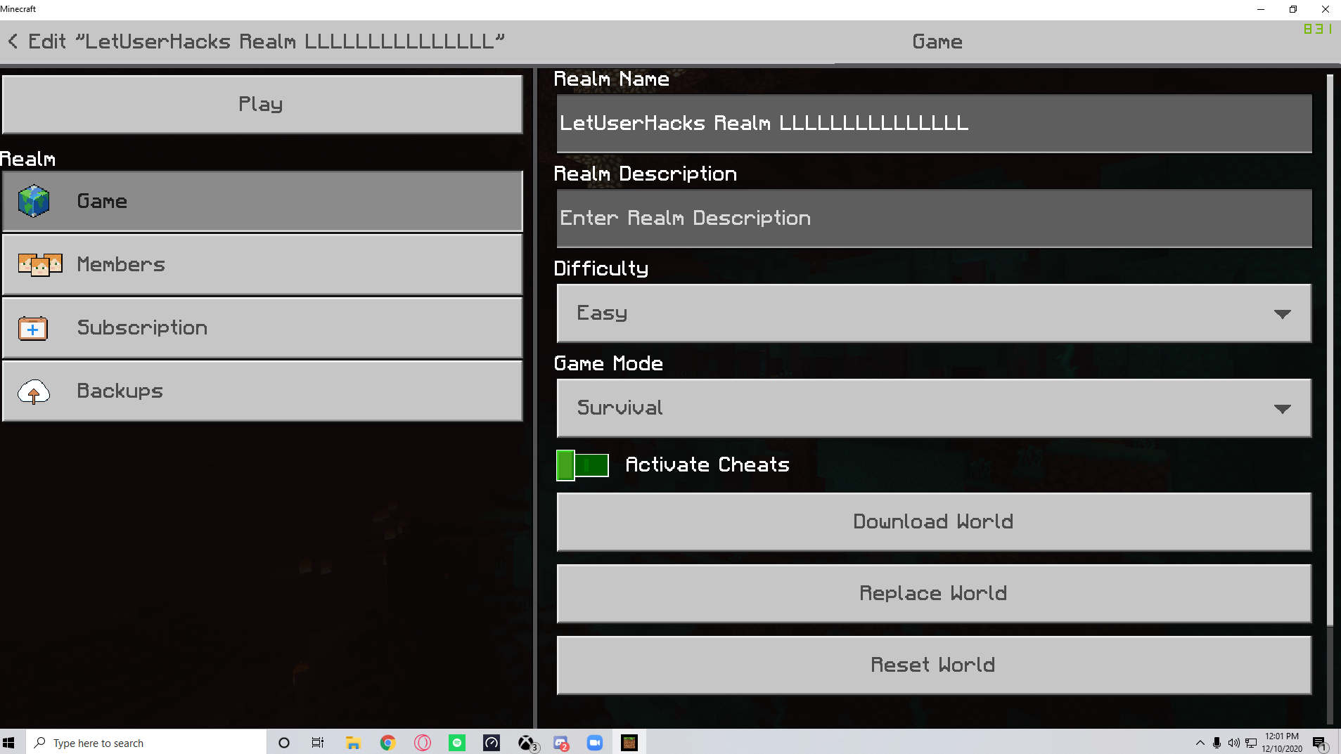Click the Members faces icon
Screen dimensions: 1341x754
40,265
